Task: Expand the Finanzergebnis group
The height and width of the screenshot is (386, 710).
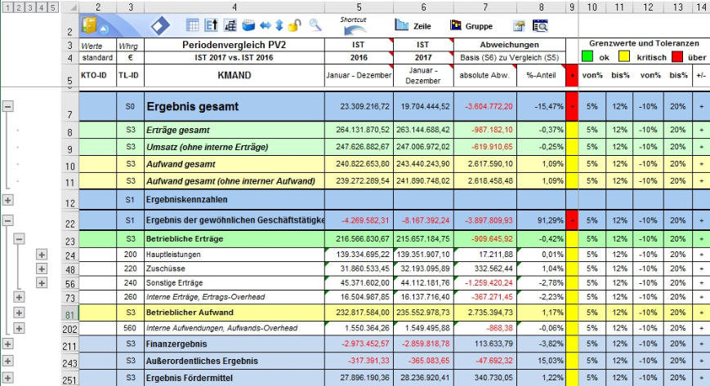Action: [7, 344]
